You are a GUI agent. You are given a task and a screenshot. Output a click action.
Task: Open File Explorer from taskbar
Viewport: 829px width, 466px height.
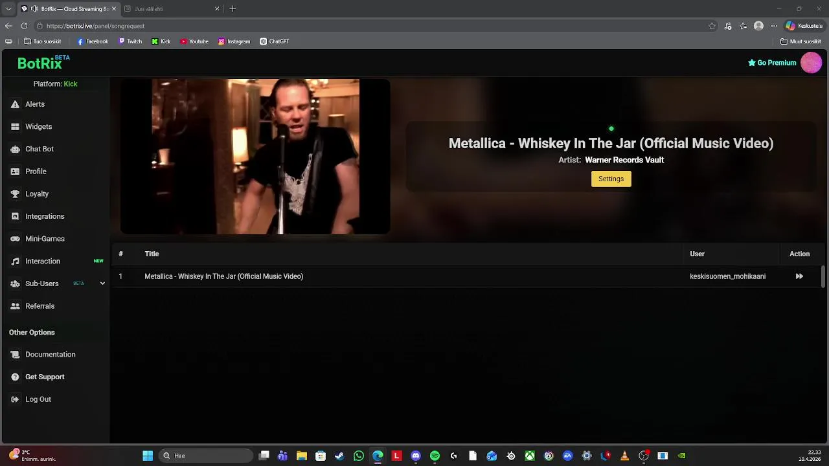point(301,456)
